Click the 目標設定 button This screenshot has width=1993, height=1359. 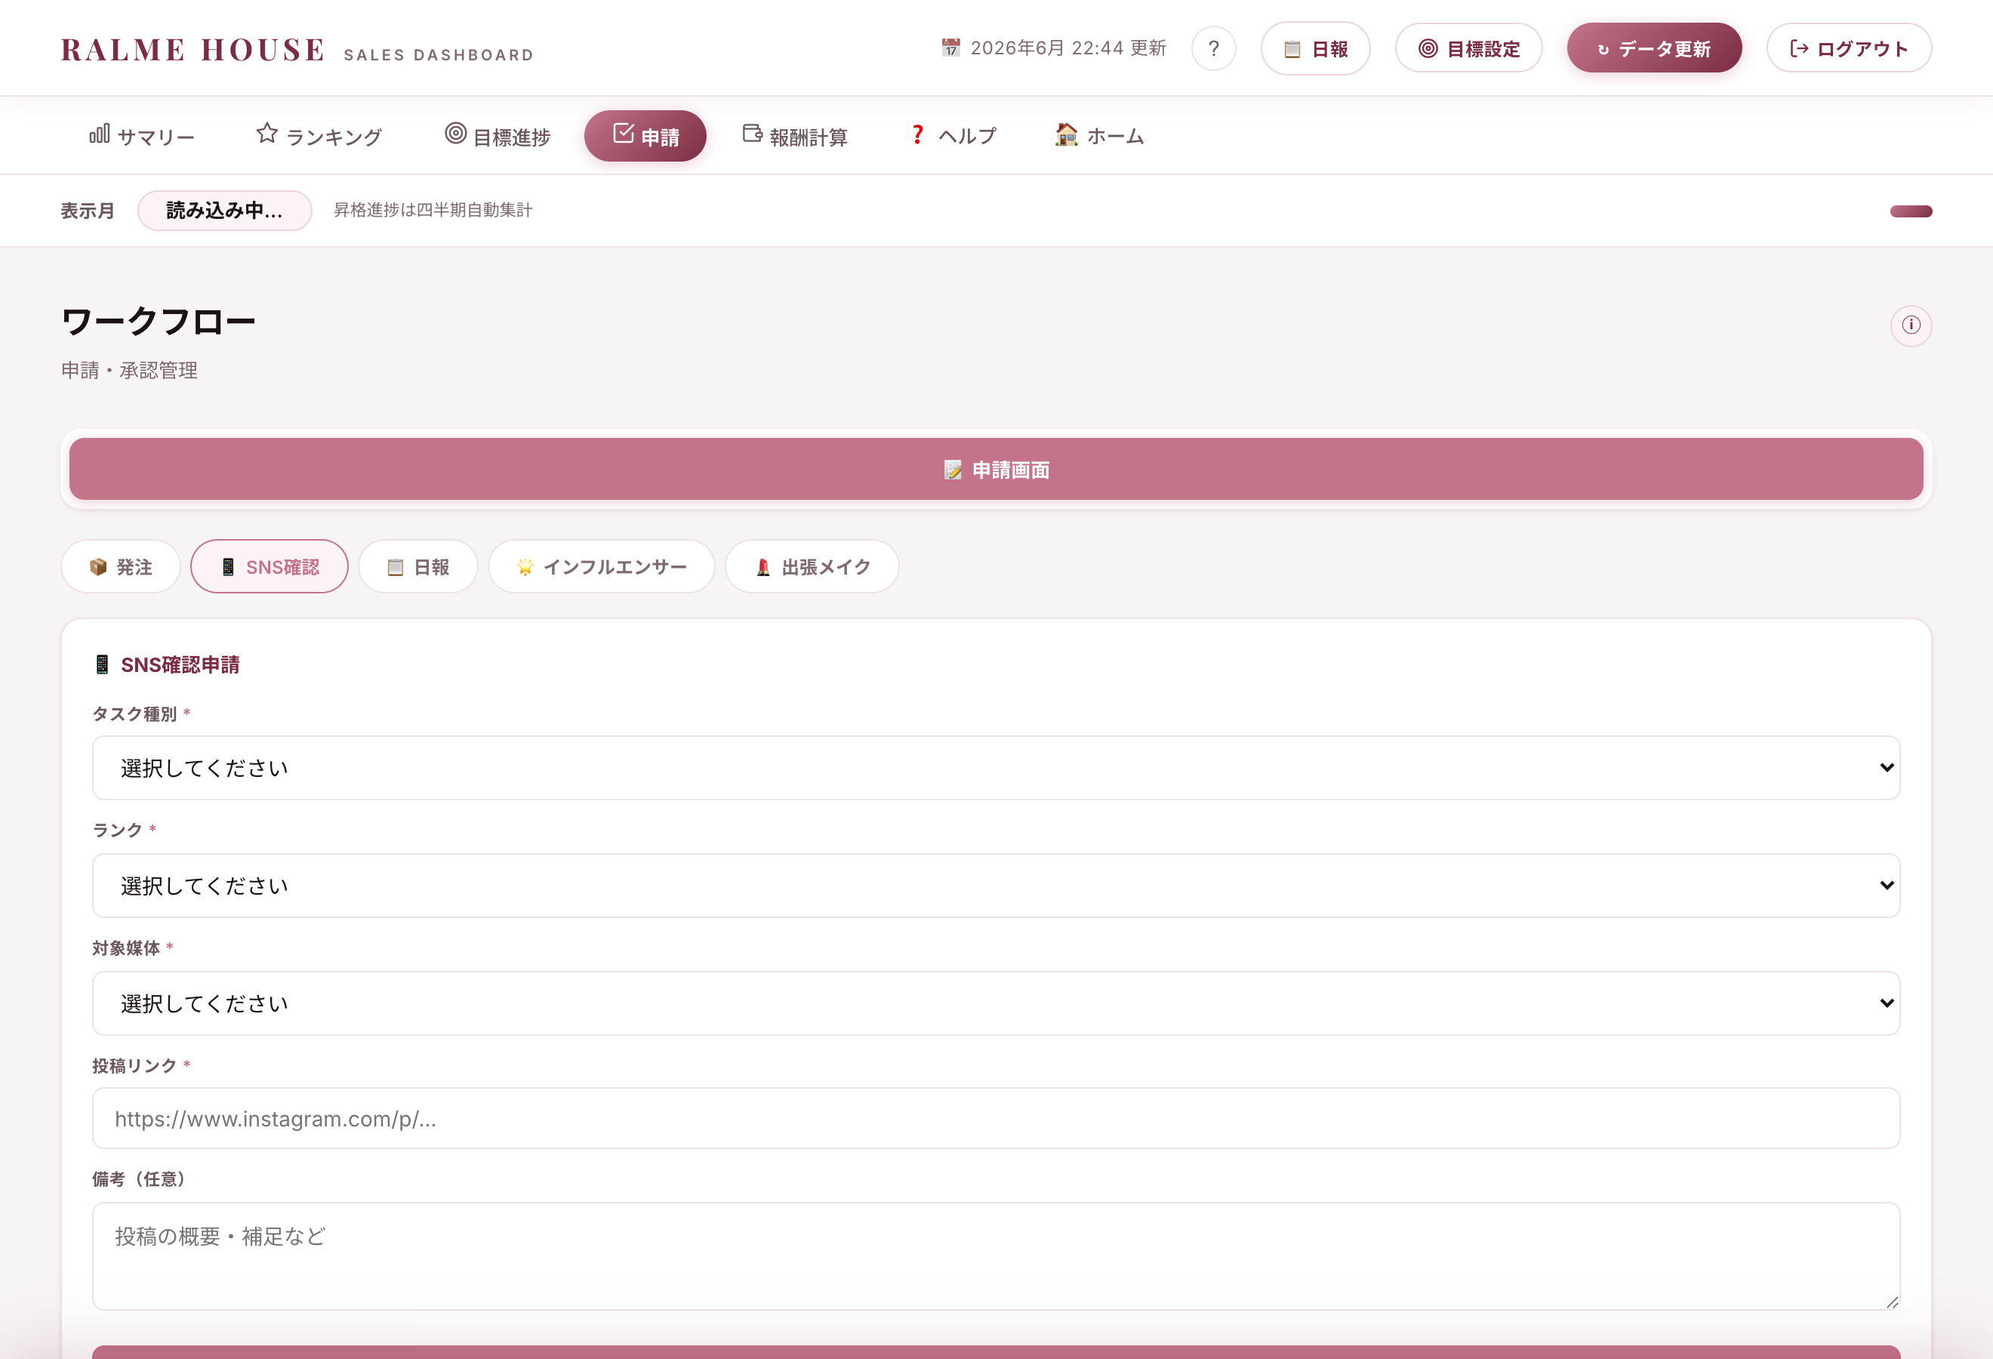coord(1468,49)
